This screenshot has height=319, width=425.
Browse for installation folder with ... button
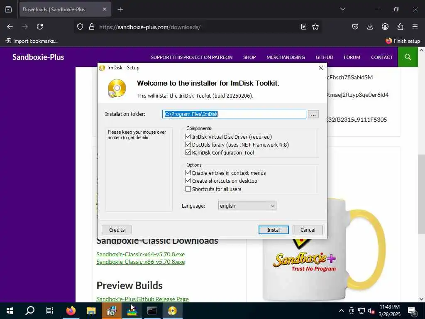(x=313, y=114)
